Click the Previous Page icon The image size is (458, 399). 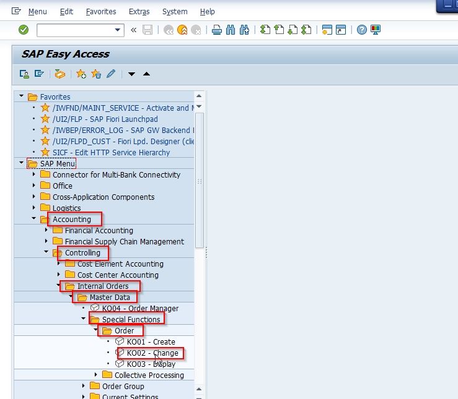[279, 30]
